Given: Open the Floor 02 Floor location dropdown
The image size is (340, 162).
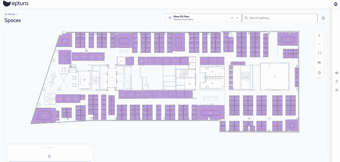Looking at the screenshot, I should pos(203,18).
